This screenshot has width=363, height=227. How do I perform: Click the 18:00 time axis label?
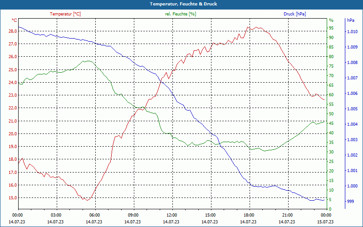tap(250, 215)
